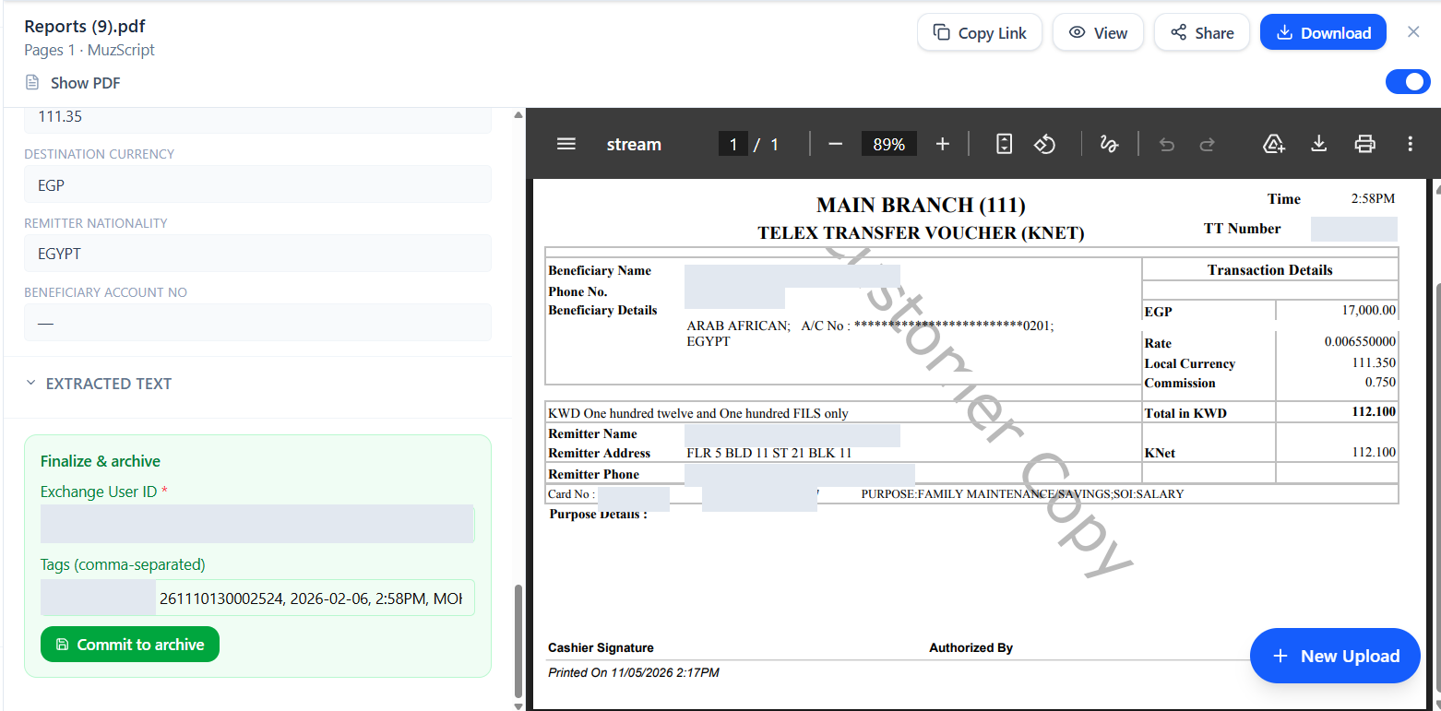
Task: Click the 'Pages 1 · MuzScript' subtitle
Action: tap(89, 50)
